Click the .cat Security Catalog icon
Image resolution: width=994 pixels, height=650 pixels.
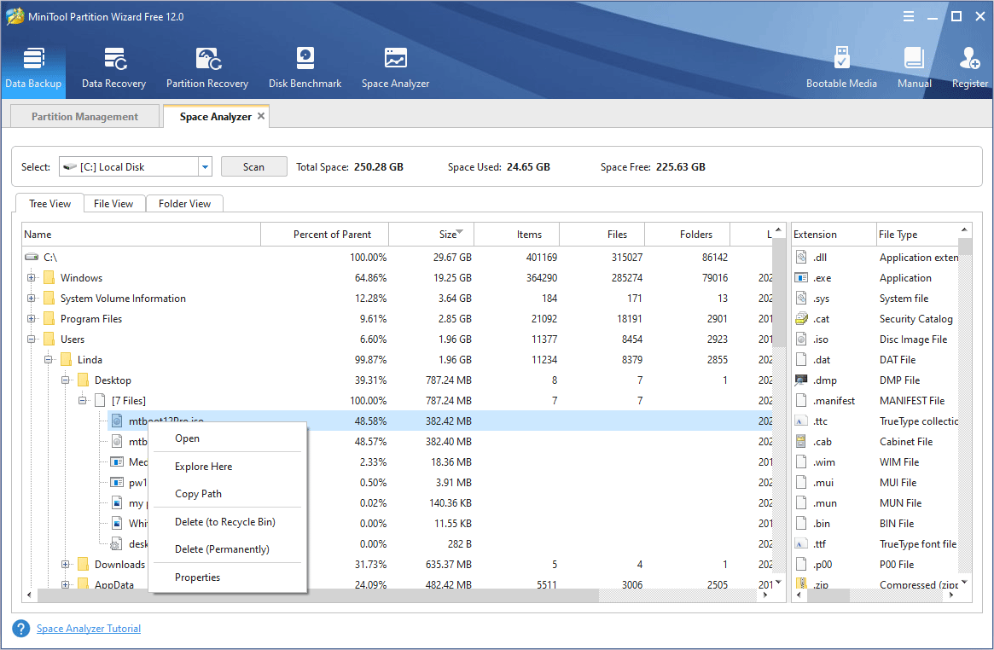pyautogui.click(x=801, y=319)
